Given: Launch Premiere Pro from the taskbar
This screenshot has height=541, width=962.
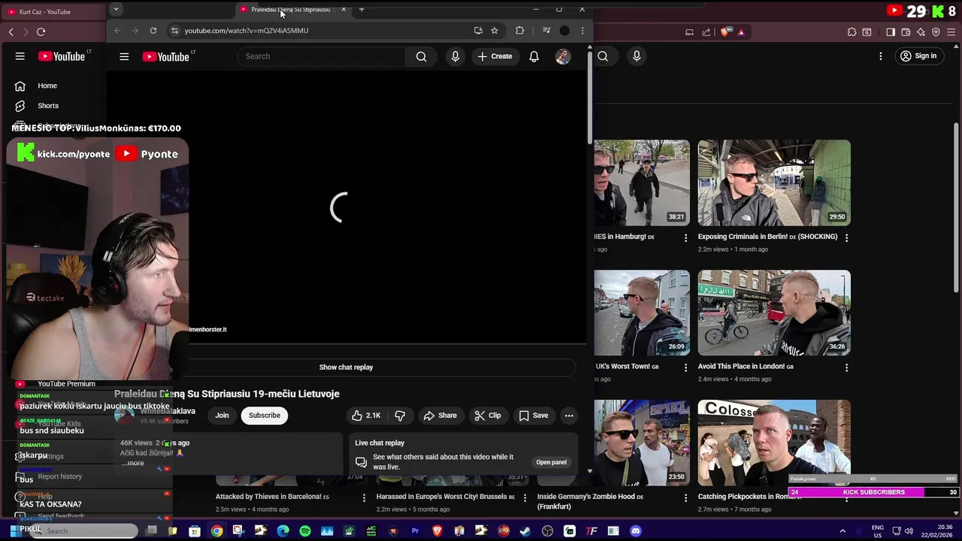Looking at the screenshot, I should pyautogui.click(x=415, y=531).
